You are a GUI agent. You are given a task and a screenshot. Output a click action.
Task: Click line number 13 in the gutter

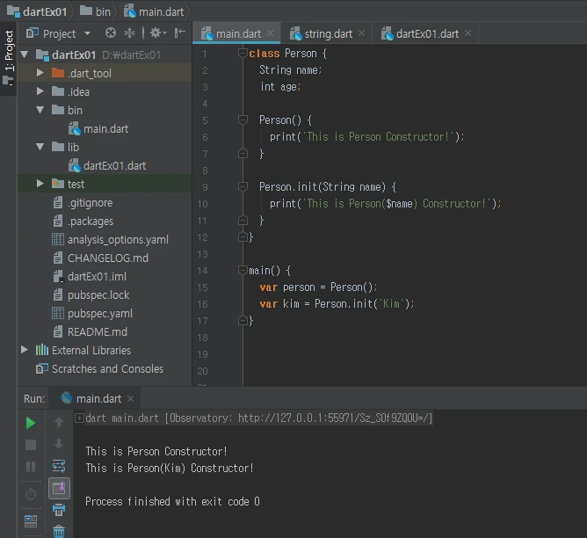tap(202, 254)
